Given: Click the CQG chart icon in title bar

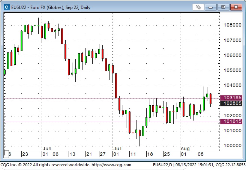Looking at the screenshot, I should 7,7.
